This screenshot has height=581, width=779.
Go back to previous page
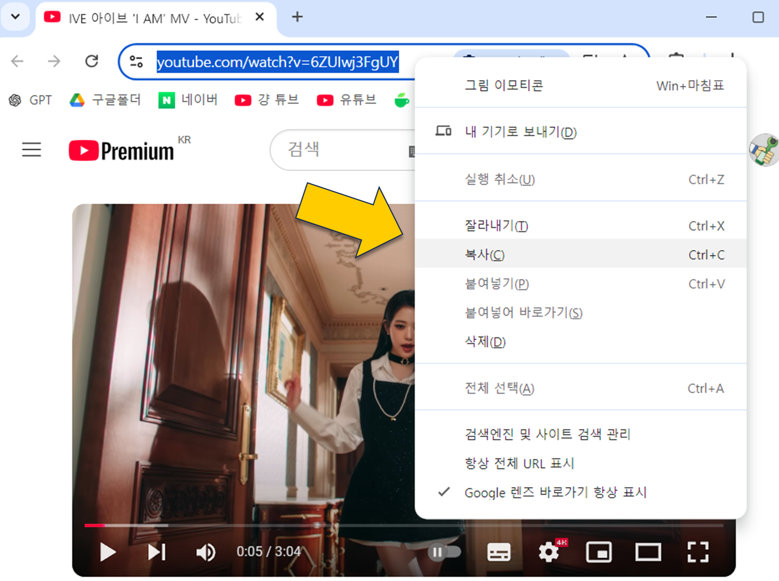point(18,62)
